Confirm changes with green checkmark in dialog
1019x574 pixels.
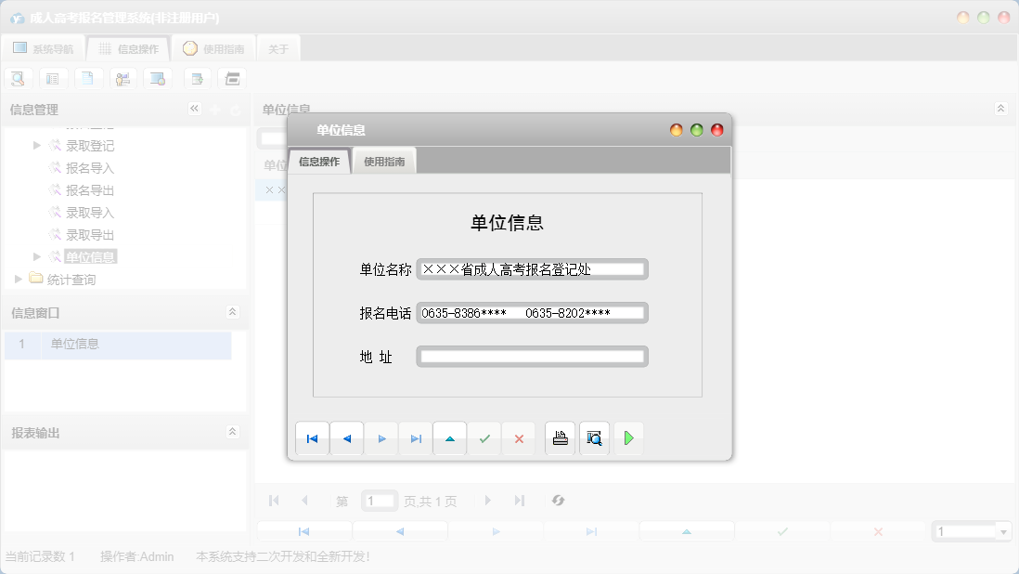click(x=484, y=438)
